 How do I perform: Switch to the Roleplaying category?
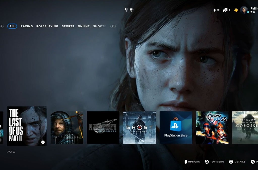pos(47,26)
